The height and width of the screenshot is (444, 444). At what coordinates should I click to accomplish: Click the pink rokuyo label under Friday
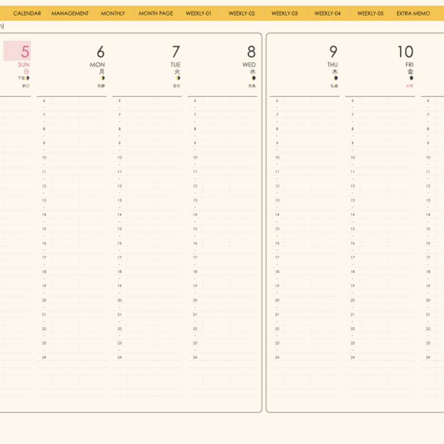pos(410,85)
